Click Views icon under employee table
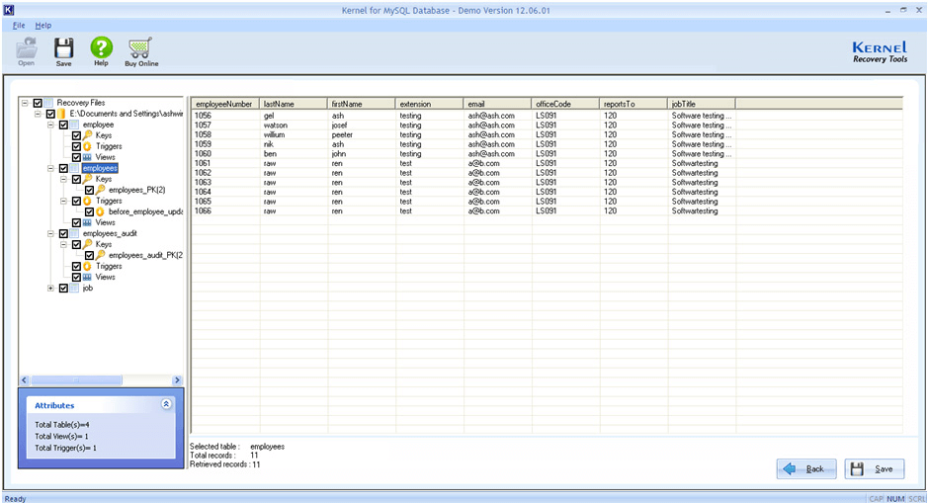The width and height of the screenshot is (928, 503). pos(87,157)
